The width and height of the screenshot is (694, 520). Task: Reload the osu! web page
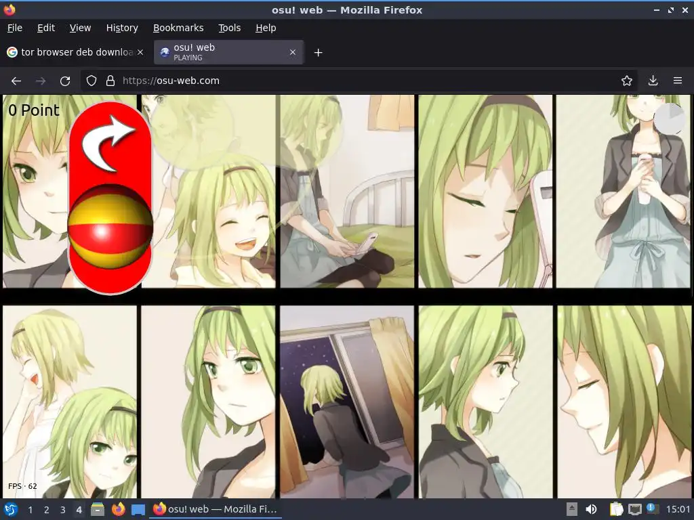[65, 81]
